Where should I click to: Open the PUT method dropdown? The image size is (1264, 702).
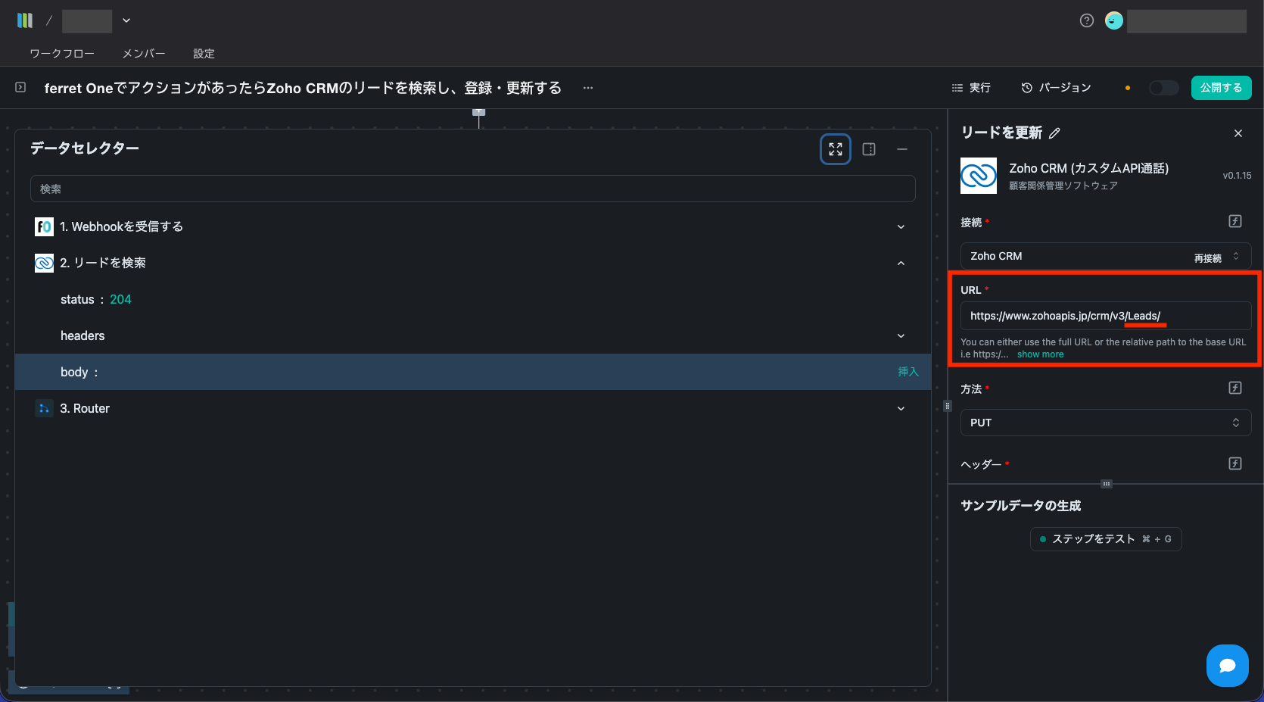(x=1106, y=423)
